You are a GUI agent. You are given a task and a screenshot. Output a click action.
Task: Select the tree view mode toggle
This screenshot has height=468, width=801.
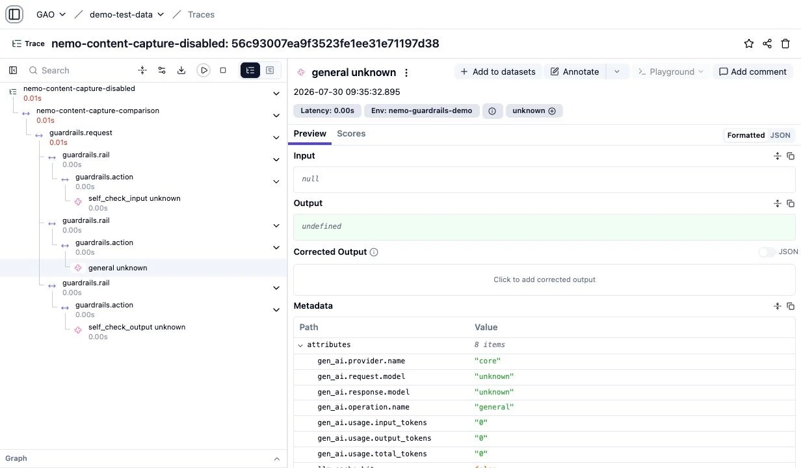(250, 70)
